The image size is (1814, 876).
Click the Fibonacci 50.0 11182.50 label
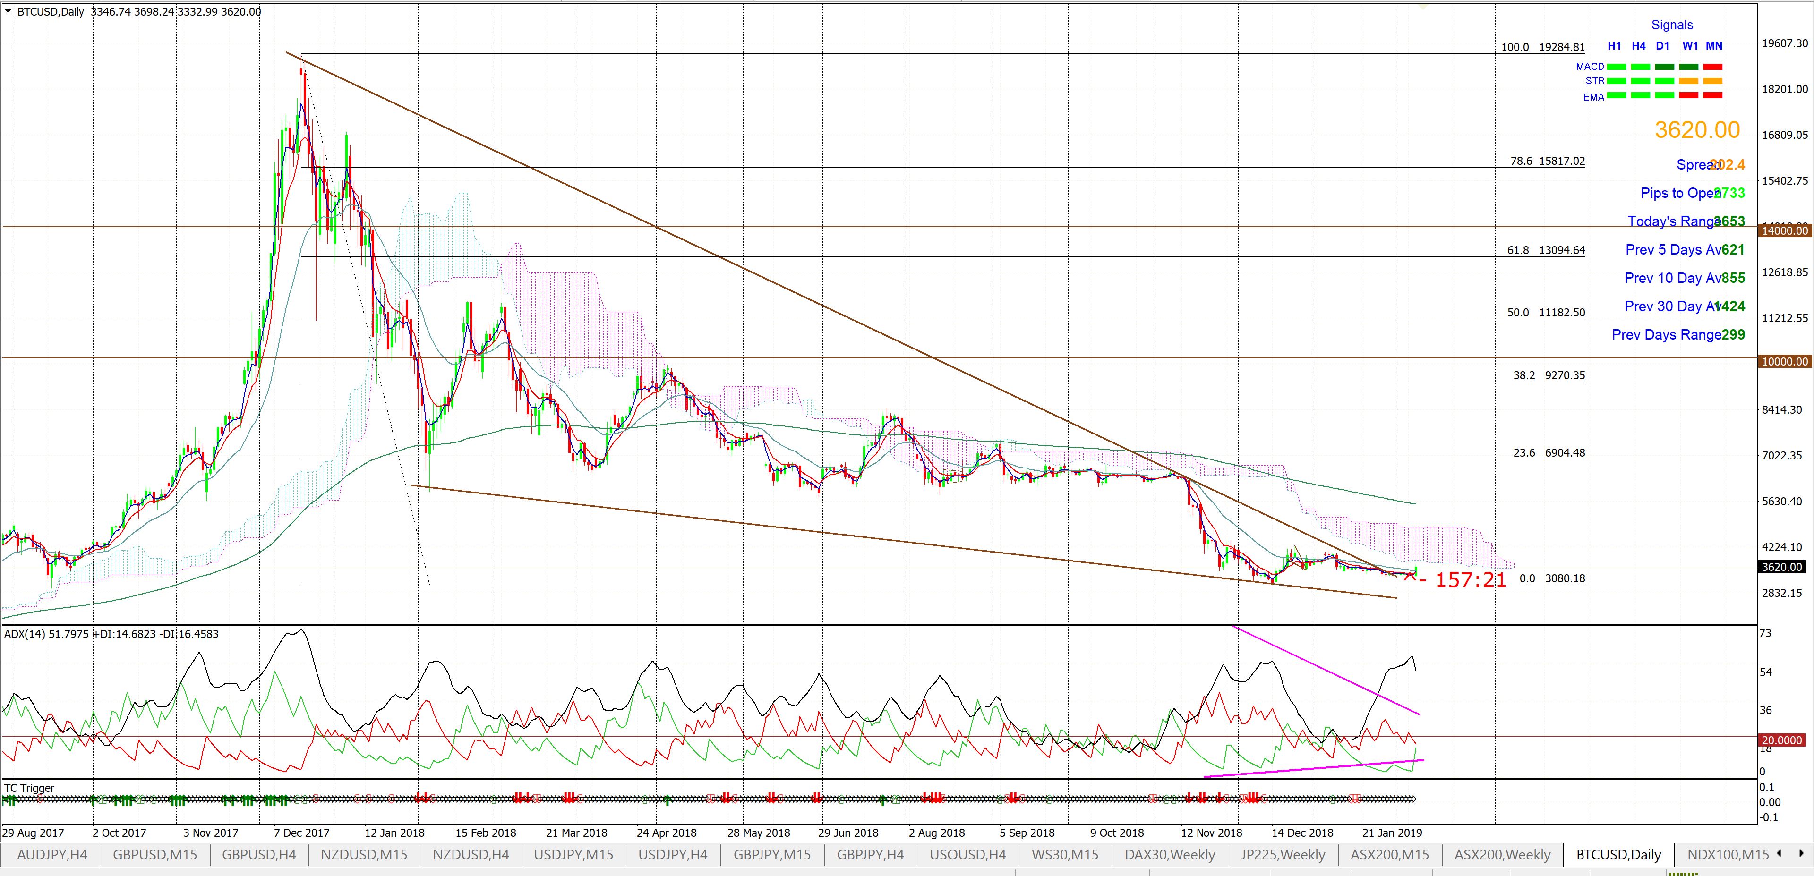click(1546, 313)
